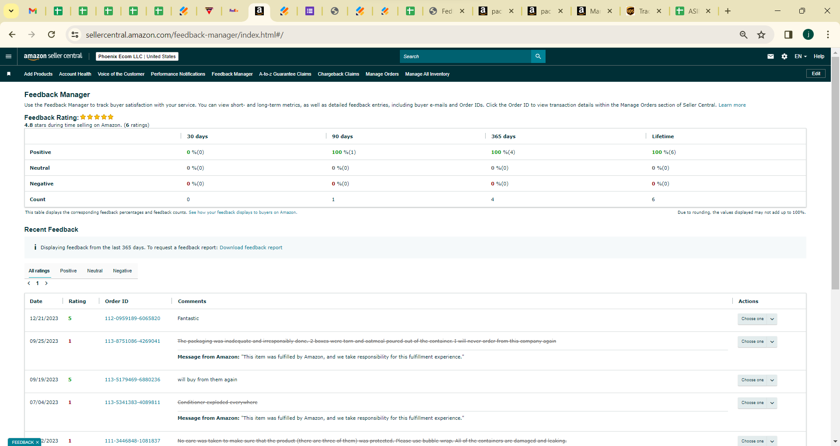840x446 pixels.
Task: Go back to the previous page
Action: 12,35
